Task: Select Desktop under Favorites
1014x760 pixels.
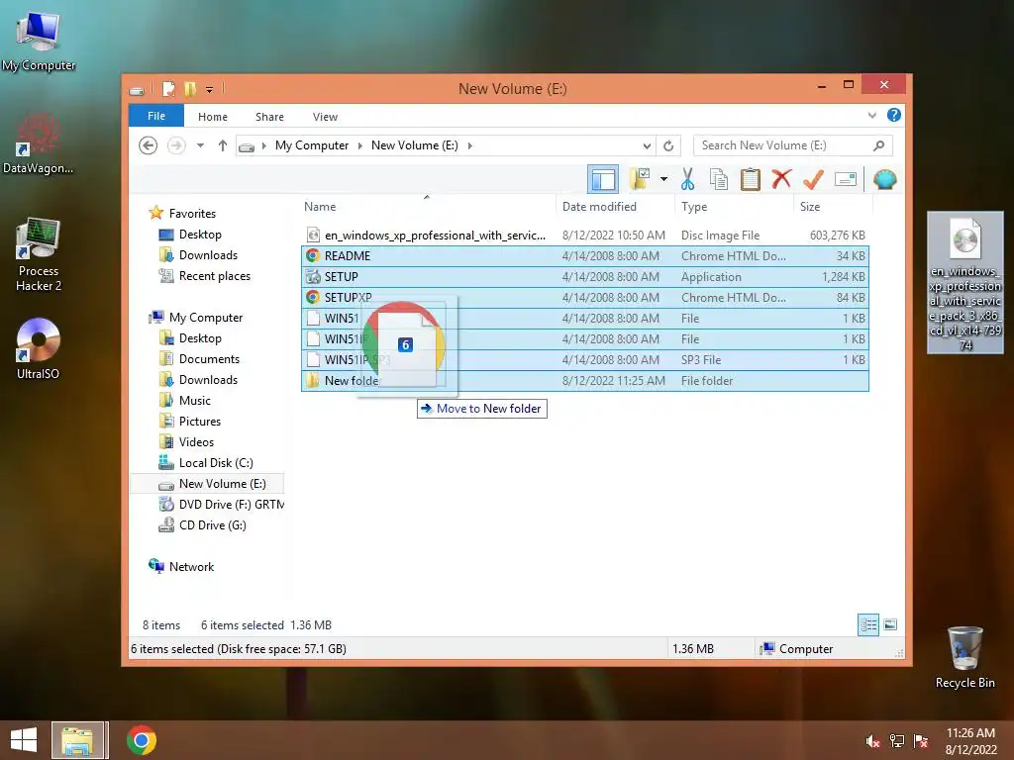Action: [x=200, y=234]
